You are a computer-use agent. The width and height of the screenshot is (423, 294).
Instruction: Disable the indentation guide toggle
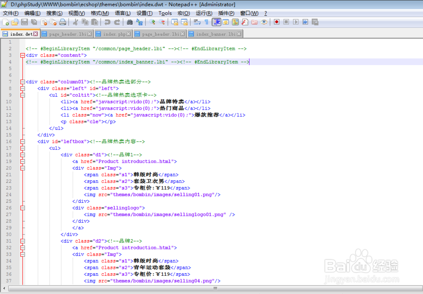click(217, 22)
